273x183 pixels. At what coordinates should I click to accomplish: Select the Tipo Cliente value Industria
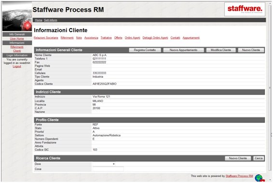click(x=98, y=77)
